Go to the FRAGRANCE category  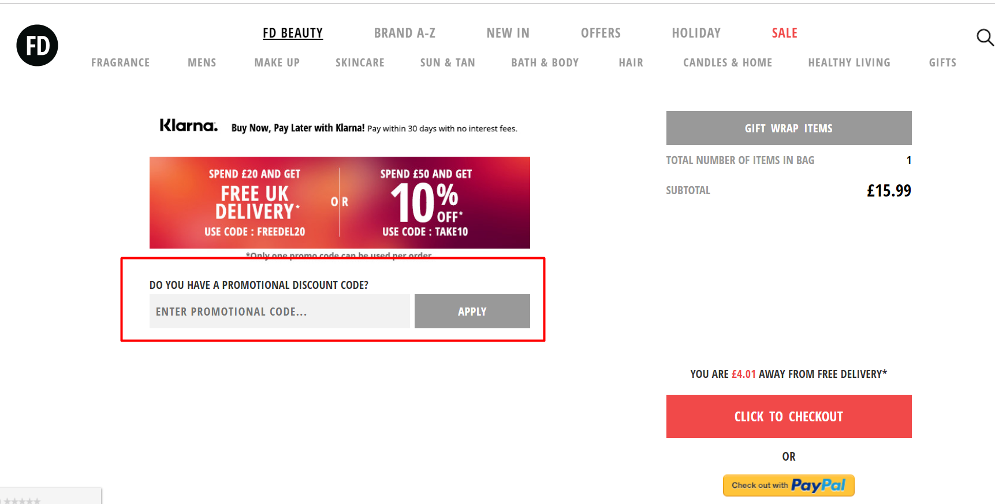pyautogui.click(x=120, y=62)
